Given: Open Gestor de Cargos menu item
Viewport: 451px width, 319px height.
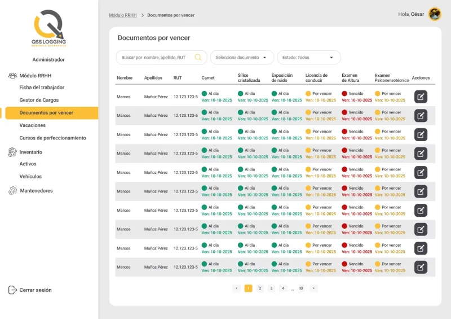Looking at the screenshot, I should click(x=39, y=100).
